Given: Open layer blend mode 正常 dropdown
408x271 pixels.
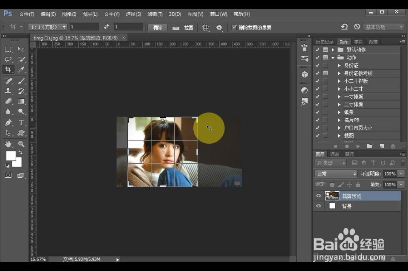Looking at the screenshot, I should click(x=336, y=173).
